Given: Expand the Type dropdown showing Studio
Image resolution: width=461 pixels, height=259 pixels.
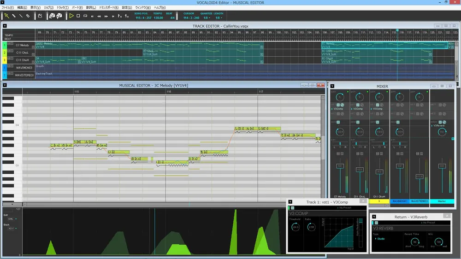Looking at the screenshot, I should [381, 239].
